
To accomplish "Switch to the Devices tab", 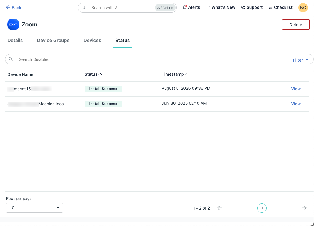I will (x=92, y=41).
